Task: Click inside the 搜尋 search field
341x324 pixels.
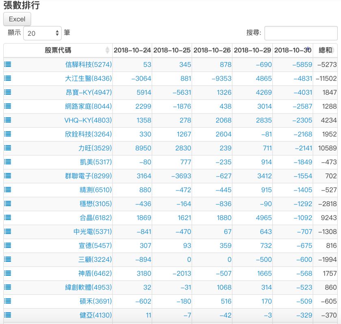Action: pos(301,33)
